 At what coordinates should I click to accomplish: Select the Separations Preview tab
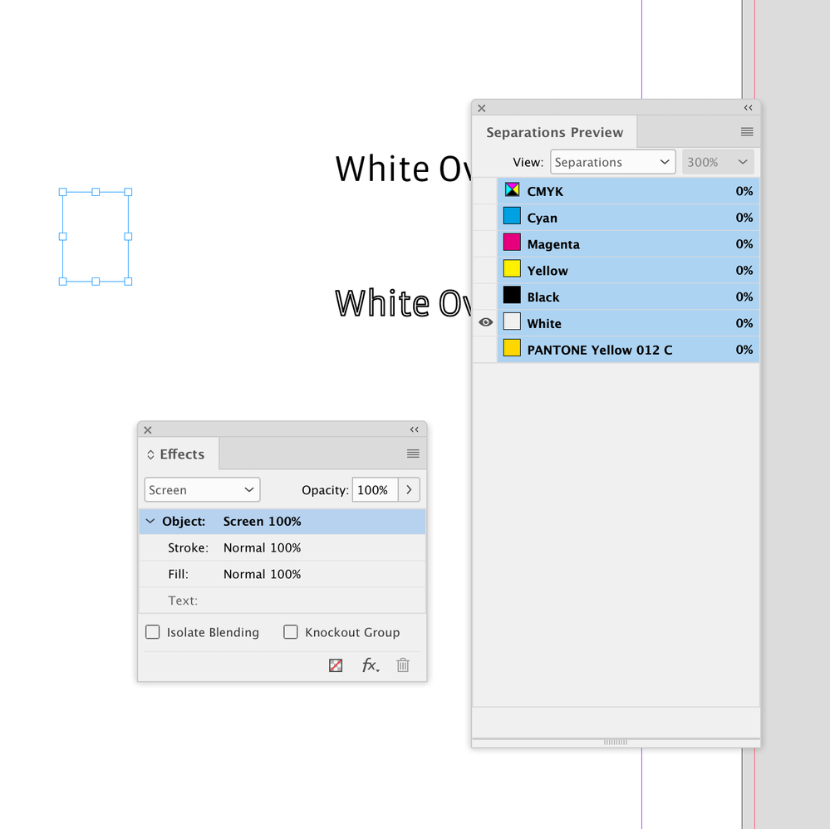click(554, 132)
